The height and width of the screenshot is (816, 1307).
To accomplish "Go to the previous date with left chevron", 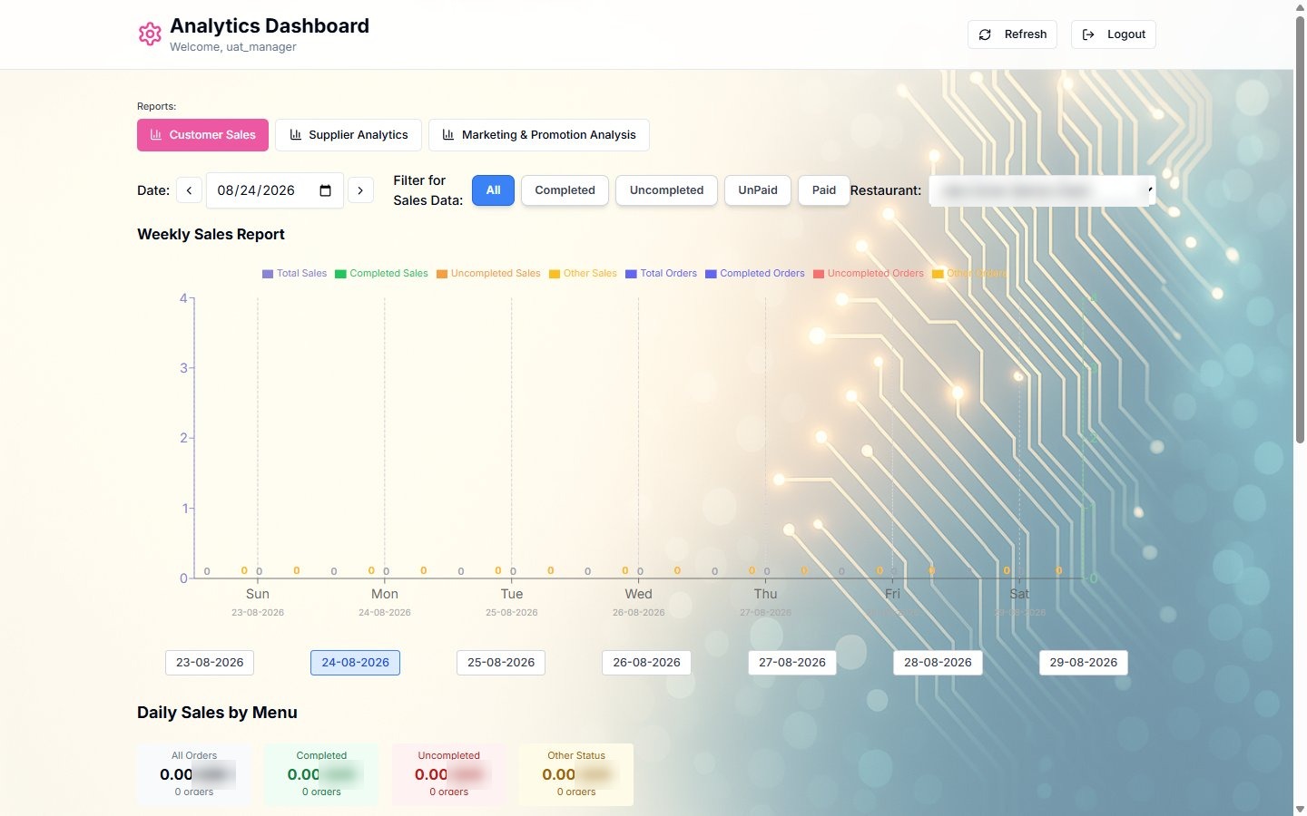I will pyautogui.click(x=189, y=190).
